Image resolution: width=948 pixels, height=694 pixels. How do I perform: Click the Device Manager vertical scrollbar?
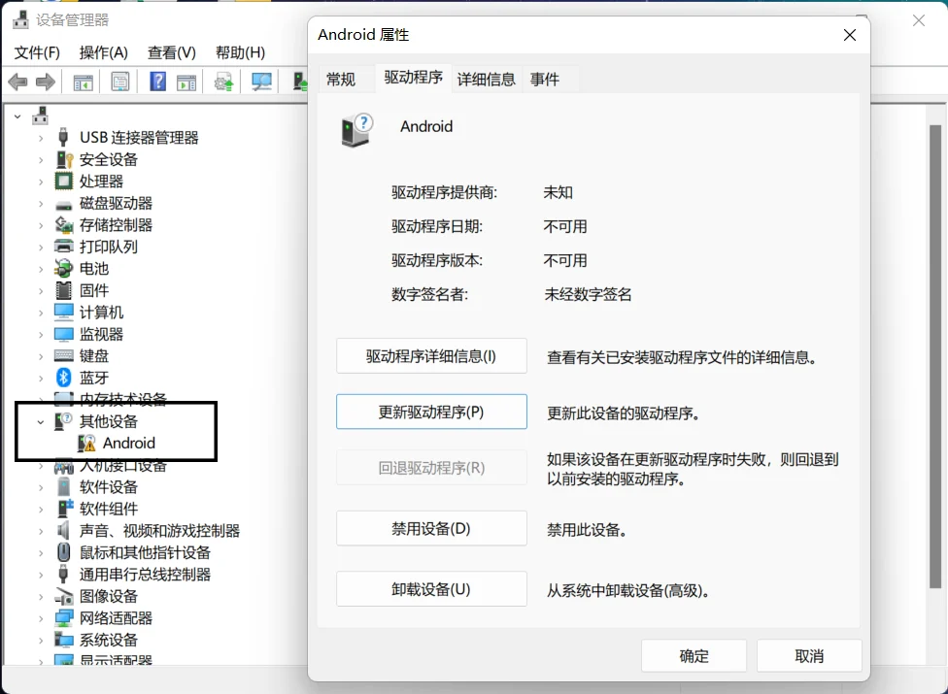pos(935,356)
